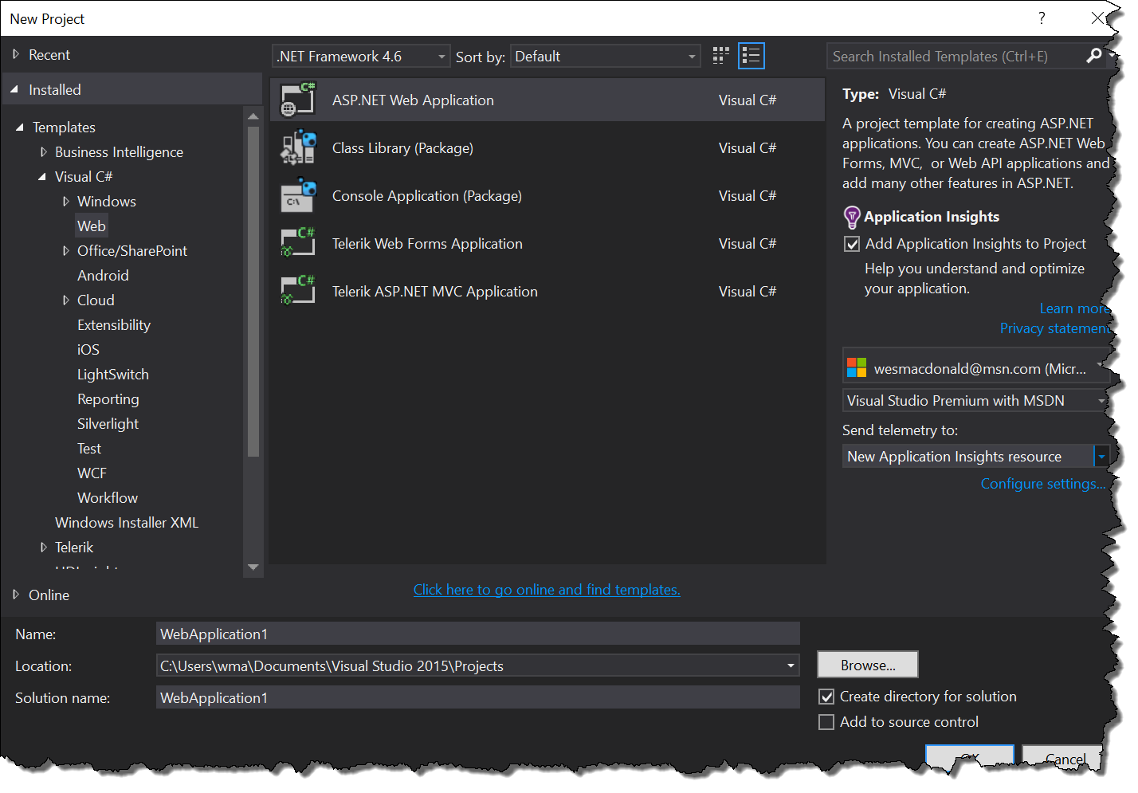This screenshot has height=793, width=1138.
Task: Select Silverlight under Visual C# templates
Action: point(108,424)
